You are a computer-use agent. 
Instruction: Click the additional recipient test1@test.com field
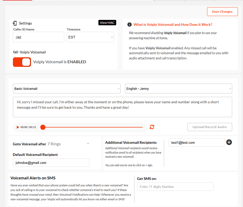pyautogui.click(x=197, y=142)
